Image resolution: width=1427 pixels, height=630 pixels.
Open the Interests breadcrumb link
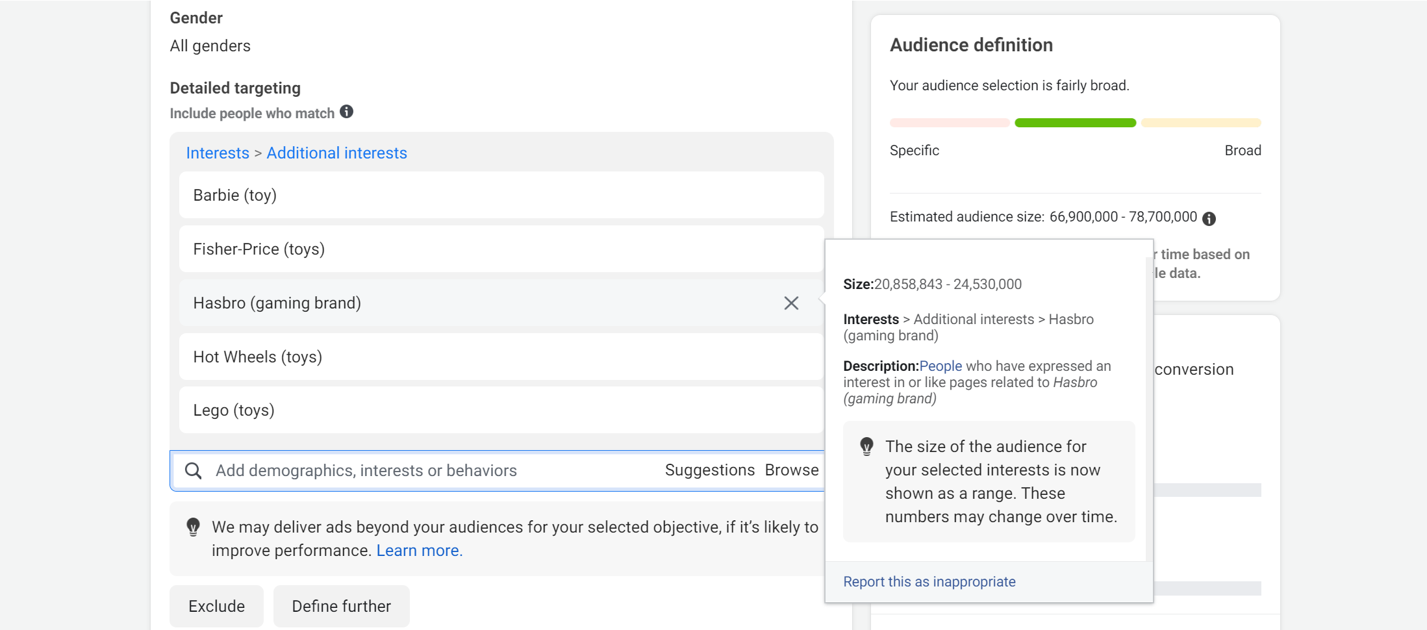point(218,153)
